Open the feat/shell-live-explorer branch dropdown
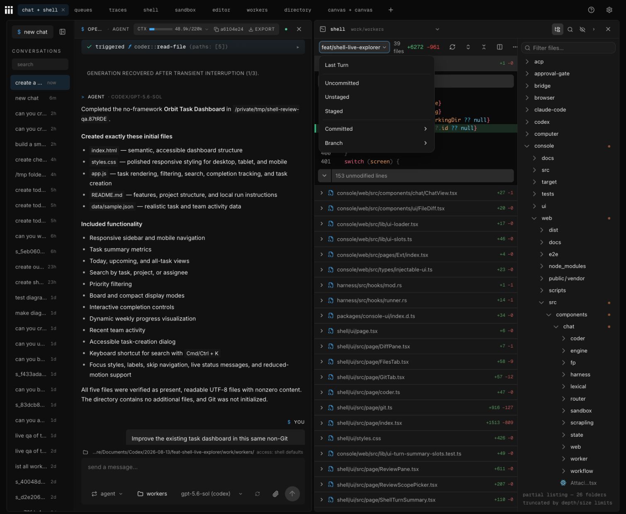This screenshot has width=626, height=514. tap(354, 47)
